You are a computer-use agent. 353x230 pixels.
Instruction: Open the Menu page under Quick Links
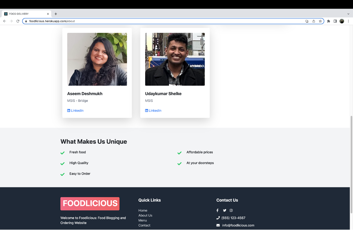[x=142, y=220]
